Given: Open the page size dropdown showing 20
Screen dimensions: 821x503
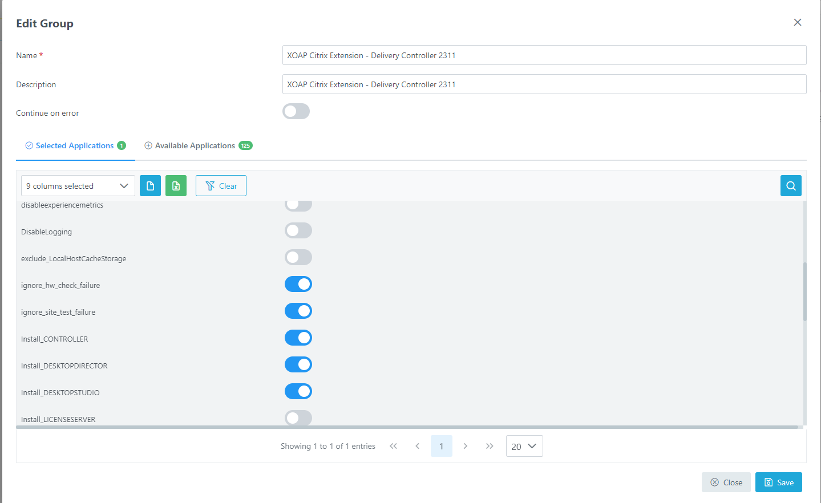Looking at the screenshot, I should coord(524,446).
